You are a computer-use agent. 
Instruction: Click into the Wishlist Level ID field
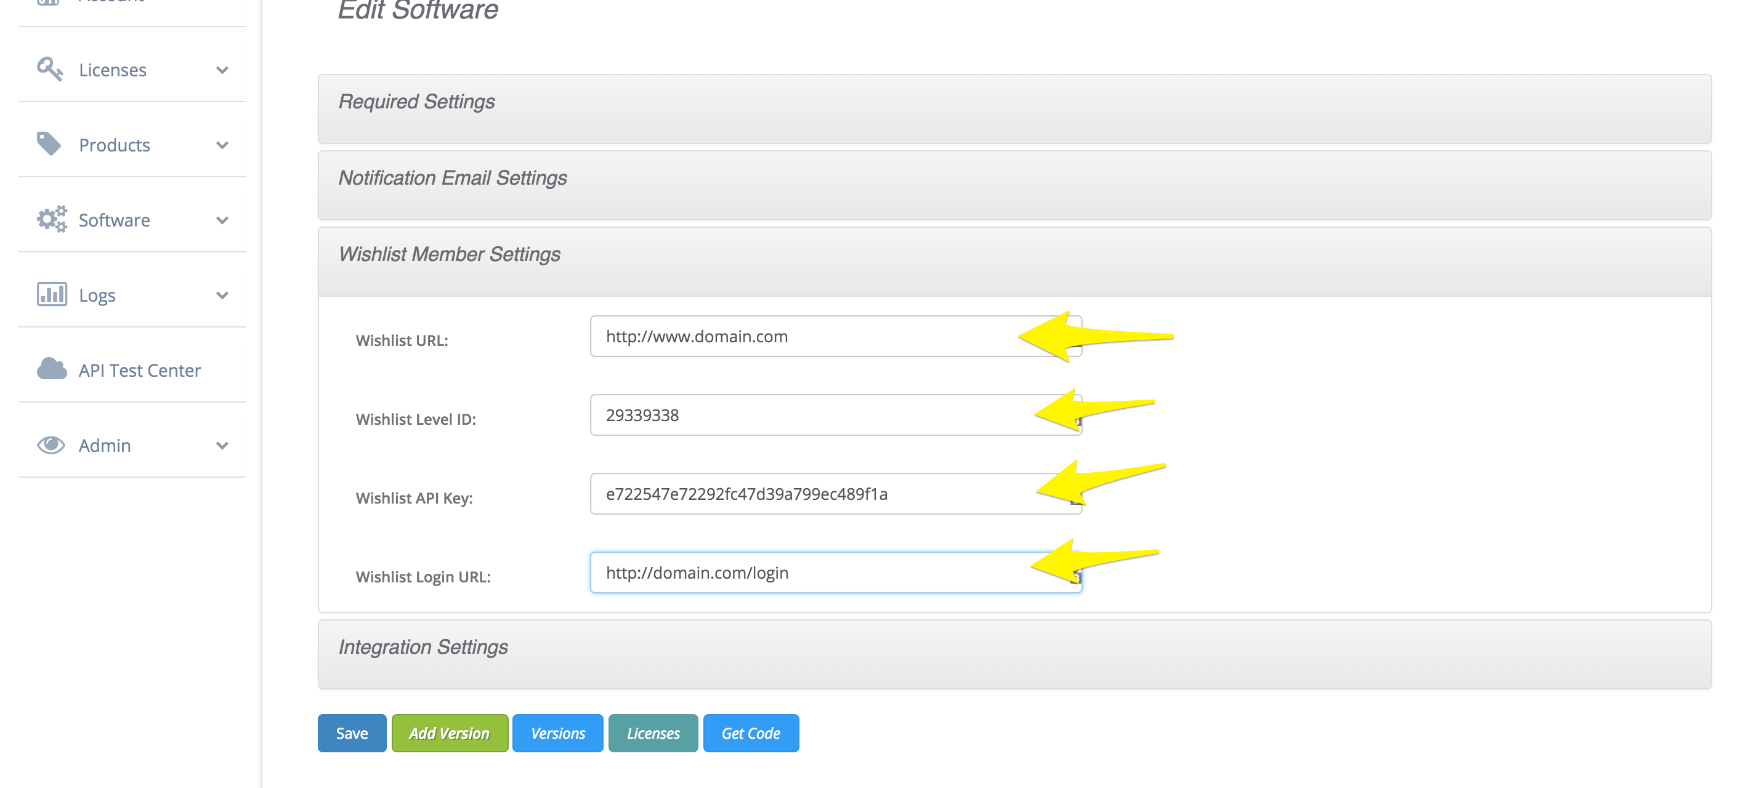click(x=836, y=415)
